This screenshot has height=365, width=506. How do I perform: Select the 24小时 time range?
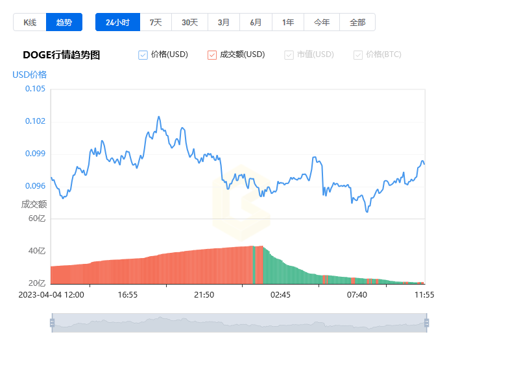(117, 22)
